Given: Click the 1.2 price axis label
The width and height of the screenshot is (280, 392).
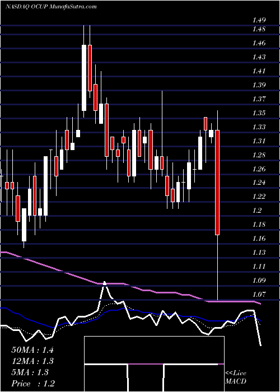Looking at the screenshot, I should pos(257,211).
